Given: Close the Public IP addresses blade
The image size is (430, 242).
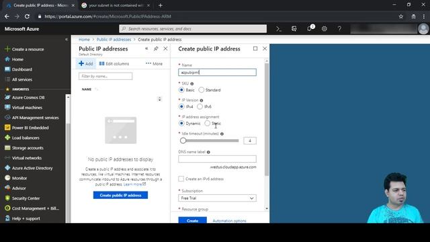Looking at the screenshot, I should click(x=165, y=48).
